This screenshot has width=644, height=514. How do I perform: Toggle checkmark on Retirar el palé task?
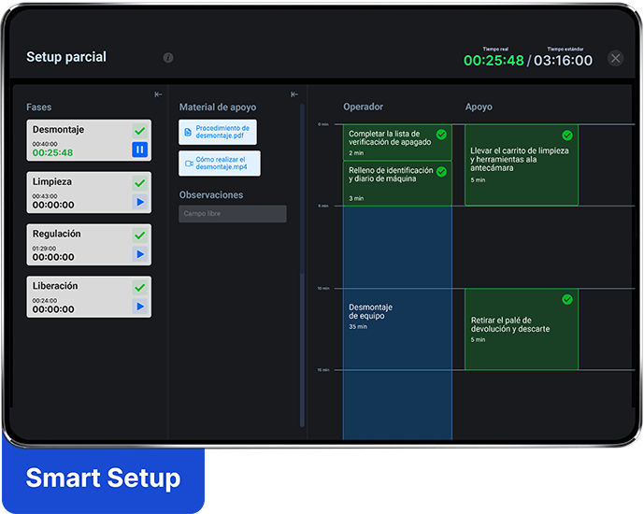click(566, 299)
